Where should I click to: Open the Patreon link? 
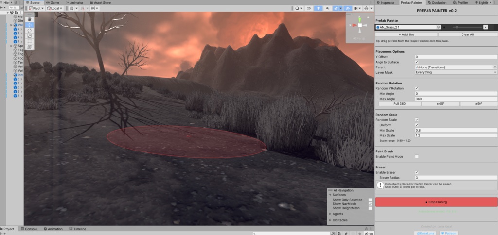point(449,233)
